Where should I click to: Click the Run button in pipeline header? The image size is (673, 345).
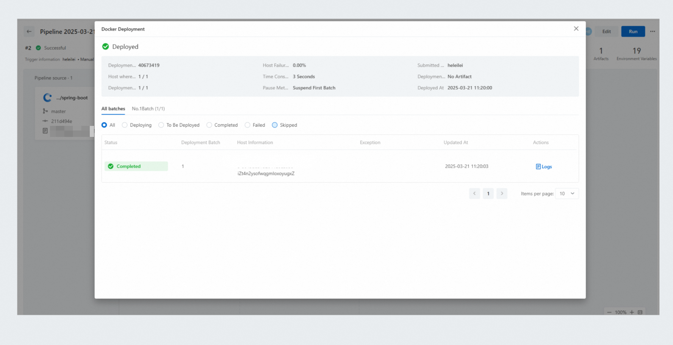(633, 31)
